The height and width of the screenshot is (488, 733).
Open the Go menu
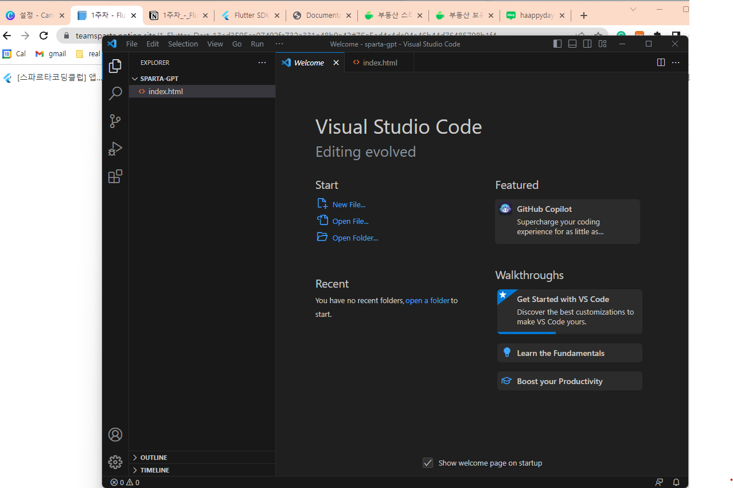(237, 44)
